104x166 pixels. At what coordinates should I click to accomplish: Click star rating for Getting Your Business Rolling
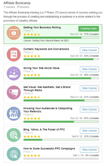pyautogui.click(x=32, y=34)
